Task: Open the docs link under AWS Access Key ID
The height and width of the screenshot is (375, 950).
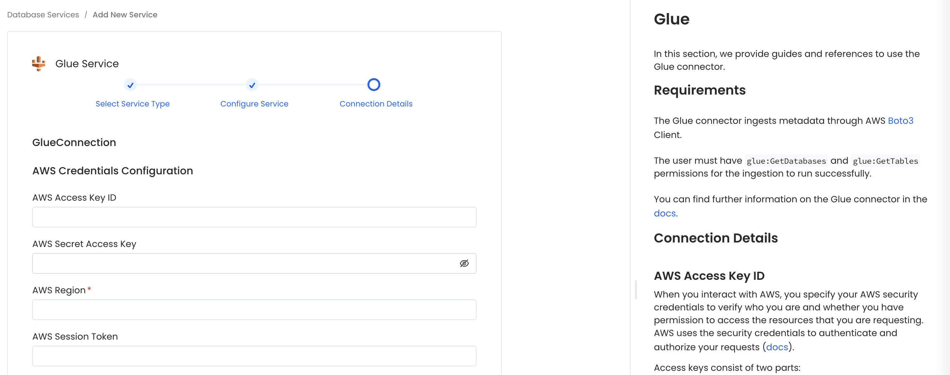Action: [777, 347]
